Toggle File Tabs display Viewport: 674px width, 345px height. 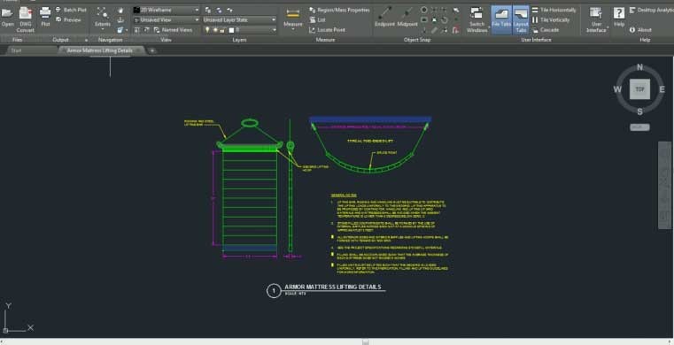coord(501,19)
